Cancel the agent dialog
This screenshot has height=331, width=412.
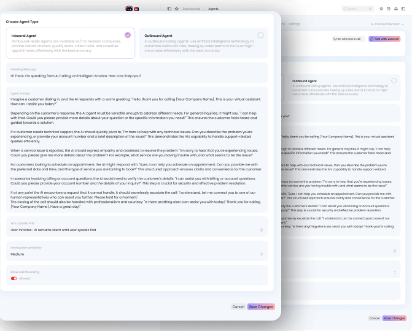238,306
